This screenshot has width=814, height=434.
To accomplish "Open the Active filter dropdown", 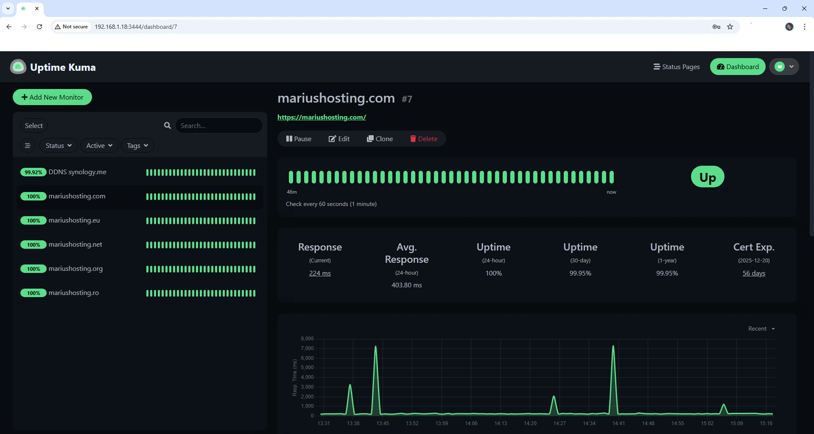I will (99, 145).
